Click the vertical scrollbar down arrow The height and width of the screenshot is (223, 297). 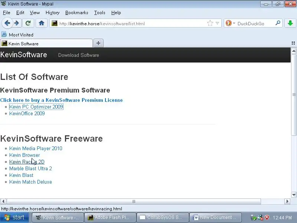click(294, 195)
